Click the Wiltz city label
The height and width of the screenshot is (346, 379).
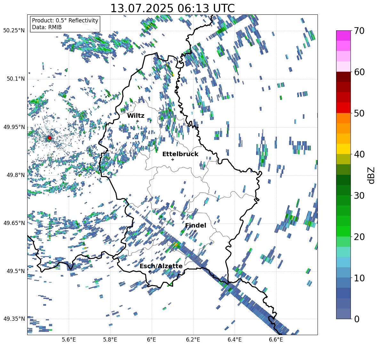point(136,116)
